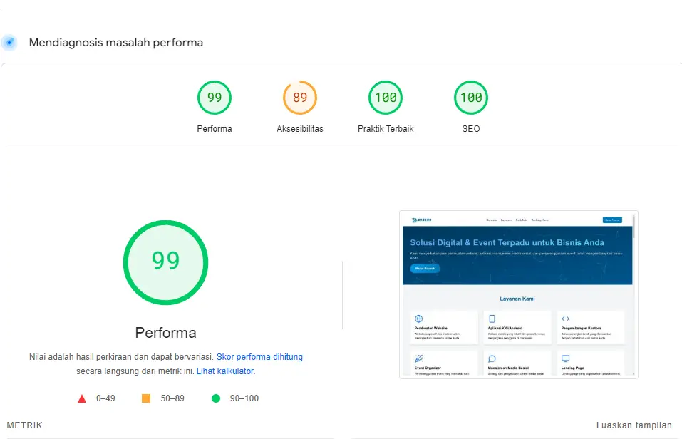Click the blue diagnosis icon beside the heading
The width and height of the screenshot is (682, 439).
coord(9,43)
